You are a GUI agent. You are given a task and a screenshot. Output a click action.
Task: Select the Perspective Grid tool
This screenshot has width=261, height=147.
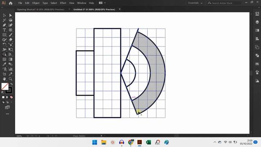(11, 54)
